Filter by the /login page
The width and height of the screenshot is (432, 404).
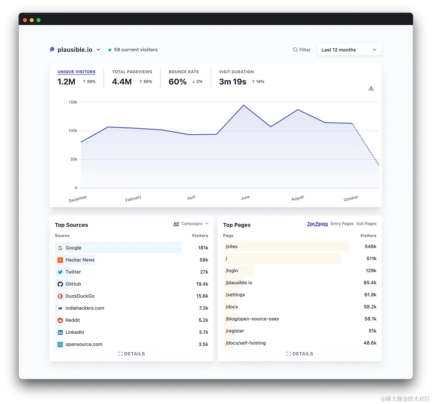pos(232,270)
